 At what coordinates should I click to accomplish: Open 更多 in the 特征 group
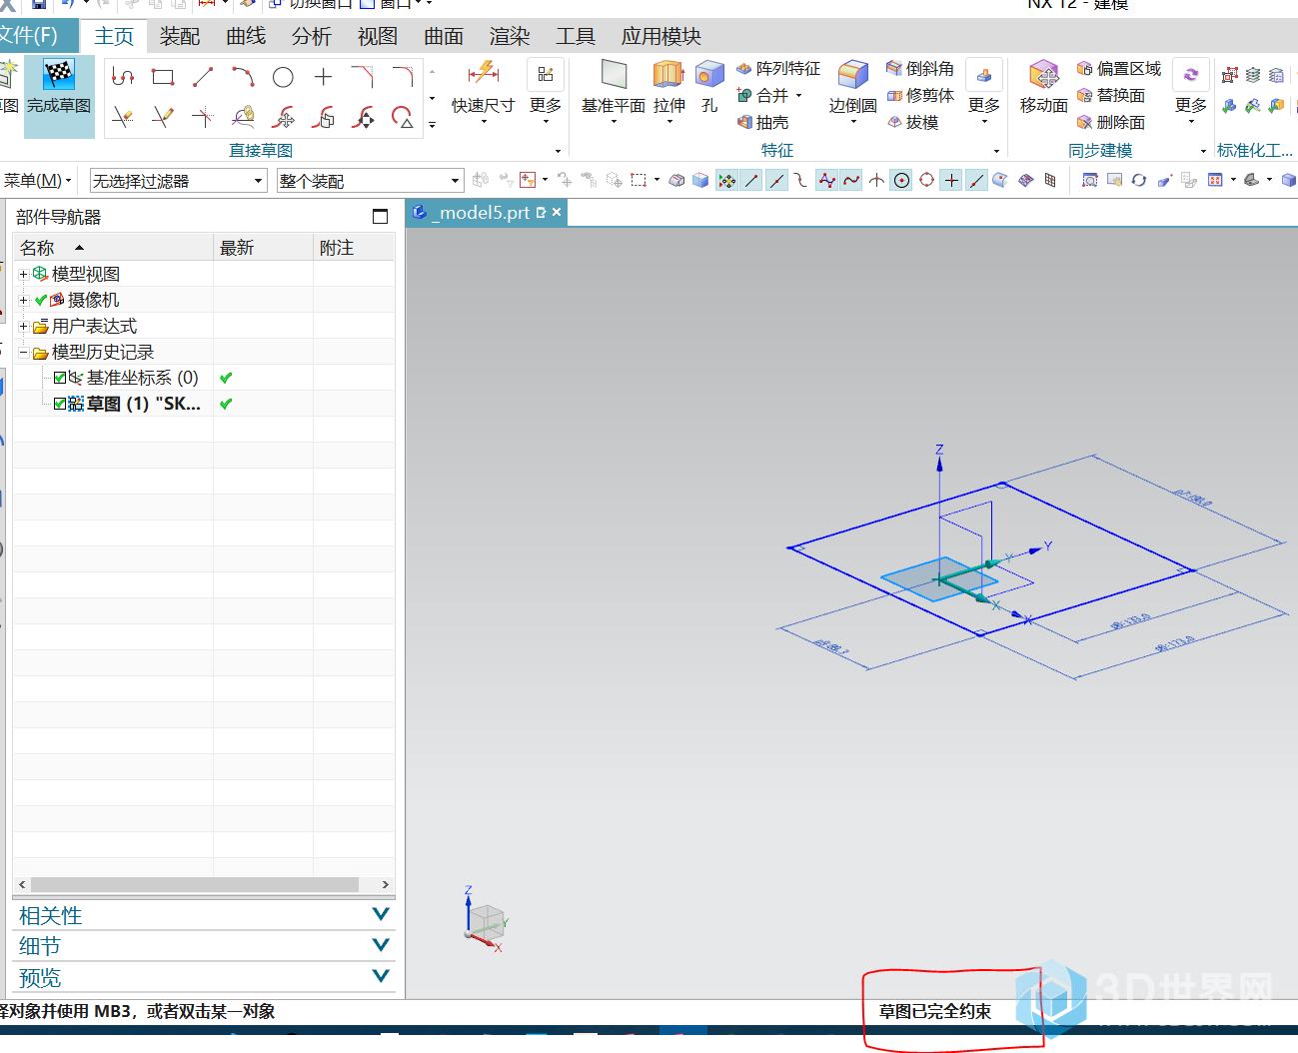(x=984, y=90)
